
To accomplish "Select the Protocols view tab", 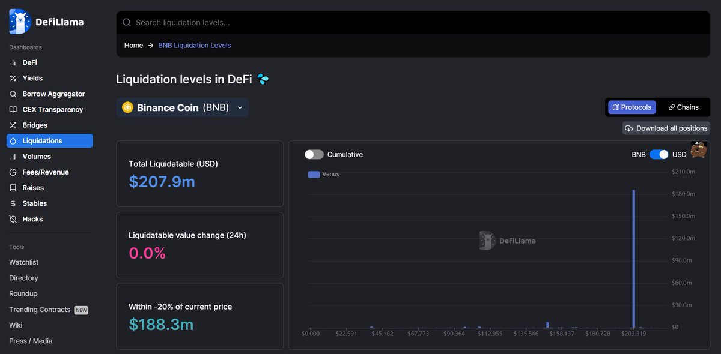I will 632,107.
